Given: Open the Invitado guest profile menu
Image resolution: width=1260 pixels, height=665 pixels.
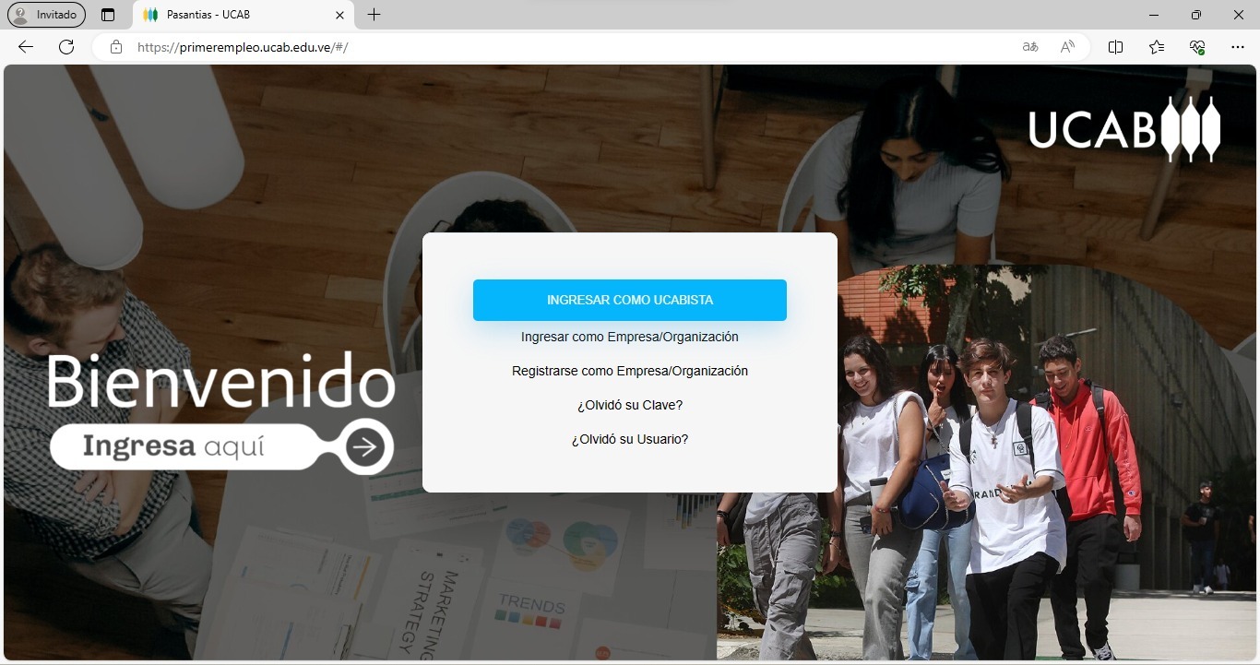Looking at the screenshot, I should [46, 15].
